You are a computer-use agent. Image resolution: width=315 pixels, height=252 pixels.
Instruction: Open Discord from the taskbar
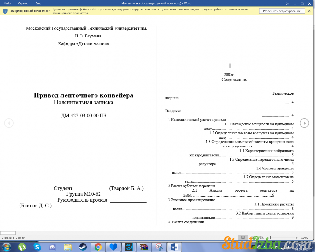[x=52, y=247]
